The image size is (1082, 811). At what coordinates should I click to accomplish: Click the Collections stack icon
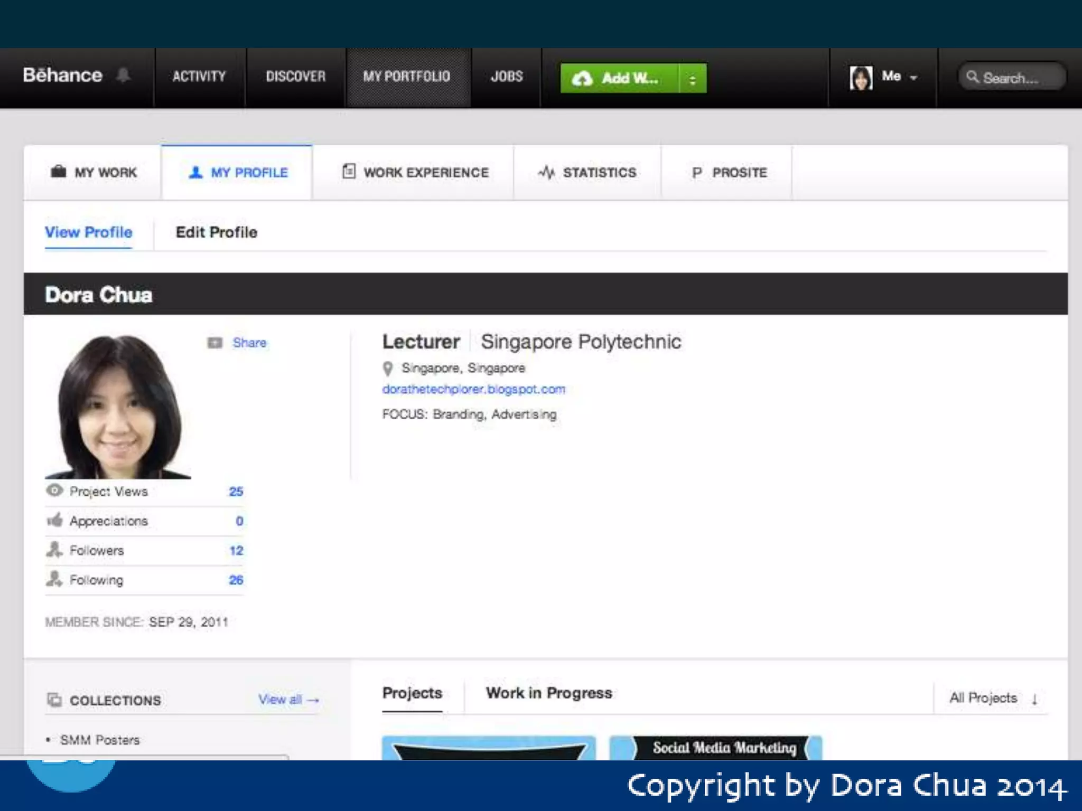tap(54, 700)
